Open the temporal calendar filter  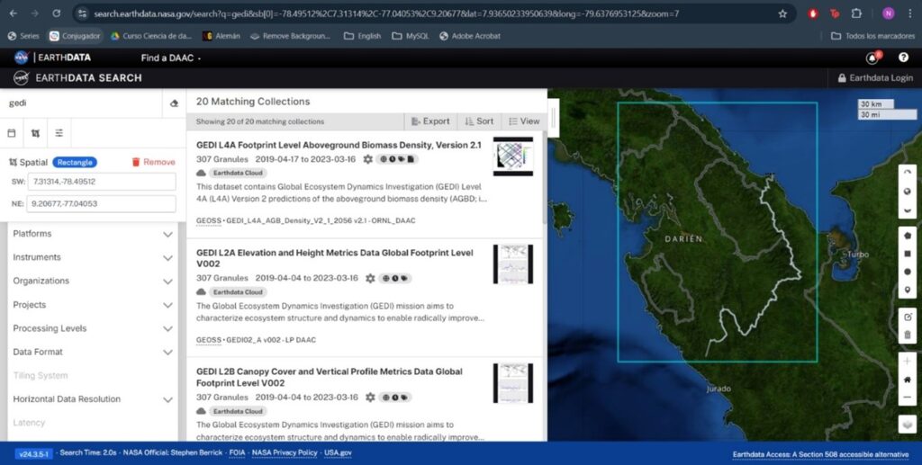pyautogui.click(x=13, y=133)
